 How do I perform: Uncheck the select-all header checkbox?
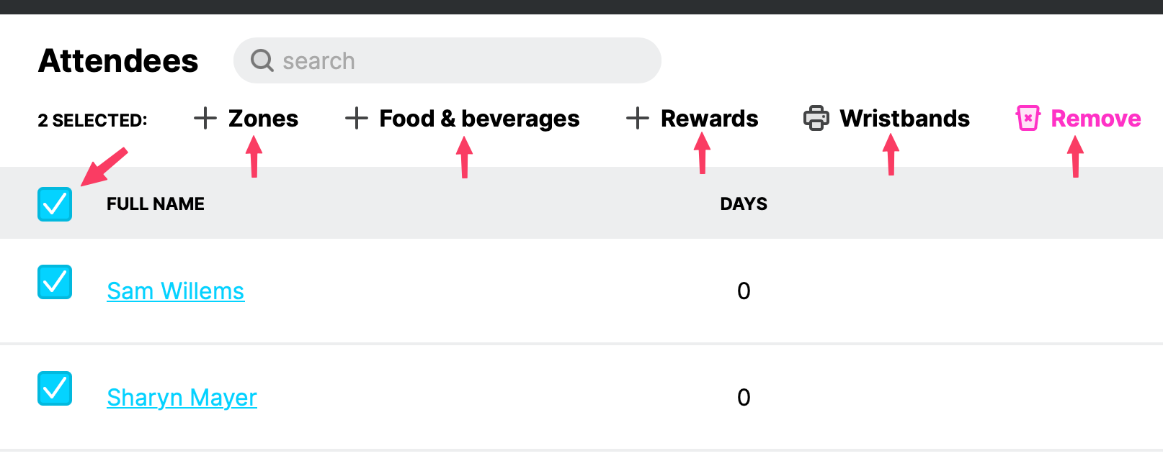[x=55, y=204]
